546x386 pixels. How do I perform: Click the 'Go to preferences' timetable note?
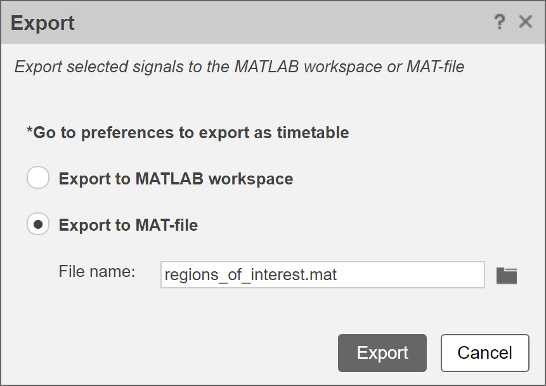187,132
